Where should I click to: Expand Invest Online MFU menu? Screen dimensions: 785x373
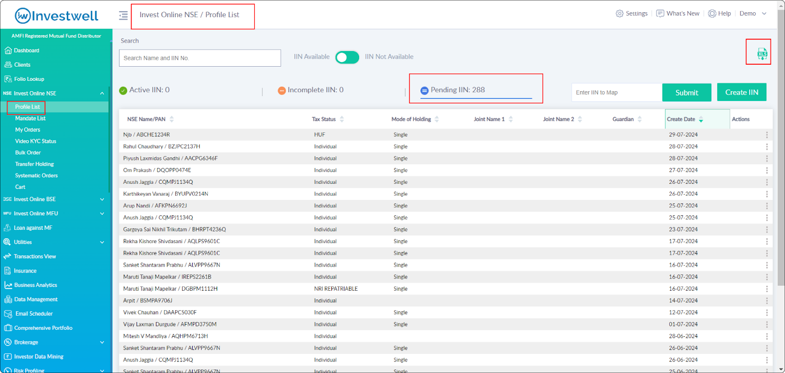[102, 214]
